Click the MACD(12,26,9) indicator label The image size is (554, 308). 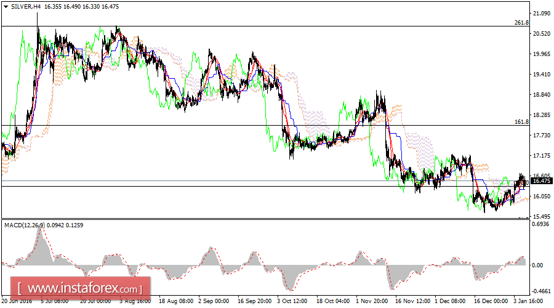tap(25, 225)
